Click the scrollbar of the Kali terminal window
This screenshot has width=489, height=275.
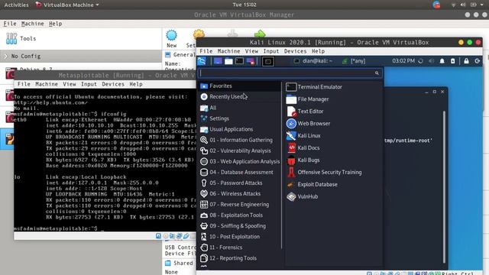pos(444,186)
